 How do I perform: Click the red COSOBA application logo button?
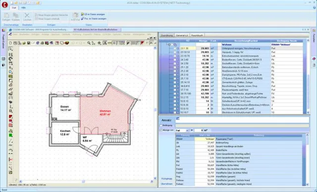4,4
